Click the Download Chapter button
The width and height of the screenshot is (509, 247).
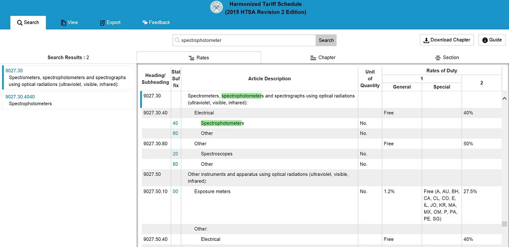pos(447,40)
